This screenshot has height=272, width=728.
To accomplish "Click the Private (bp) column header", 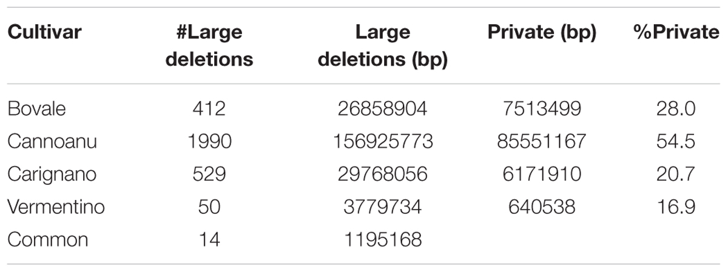I will [542, 33].
